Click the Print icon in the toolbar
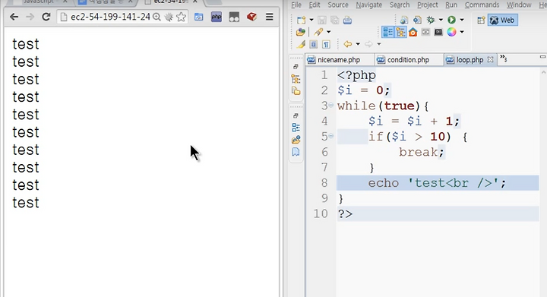This screenshot has height=297, width=547. point(347,21)
